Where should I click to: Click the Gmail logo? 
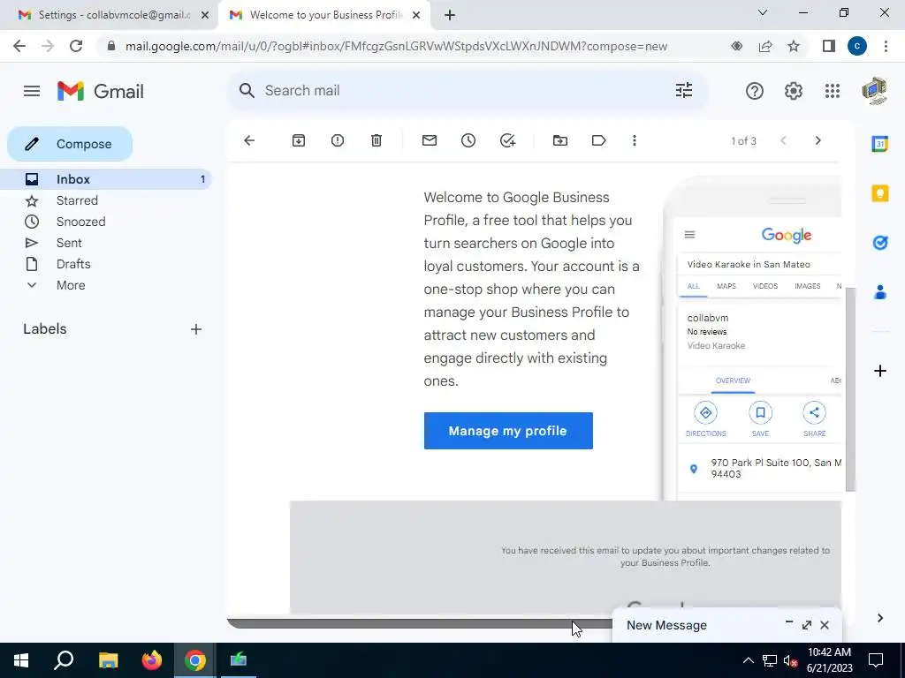(x=101, y=91)
